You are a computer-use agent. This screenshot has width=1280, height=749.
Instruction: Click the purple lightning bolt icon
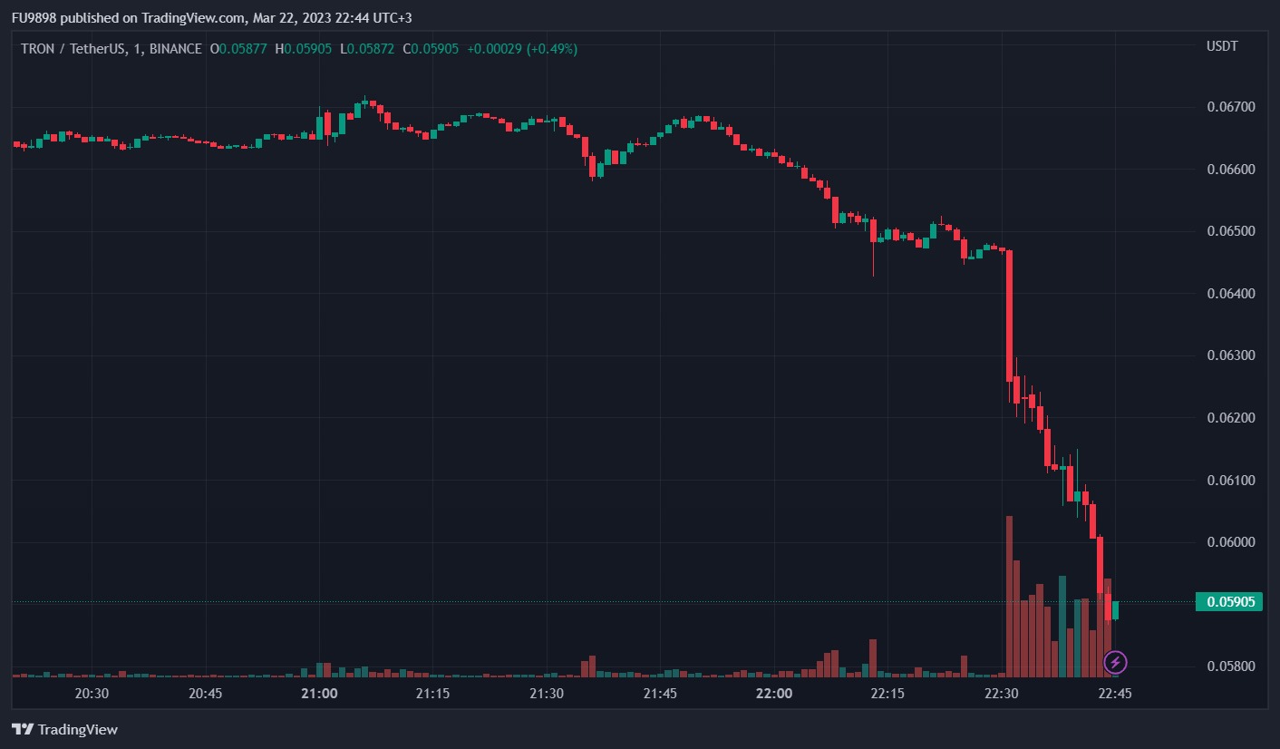tap(1115, 662)
